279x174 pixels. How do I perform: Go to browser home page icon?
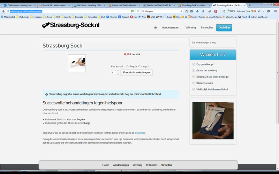[203, 11]
